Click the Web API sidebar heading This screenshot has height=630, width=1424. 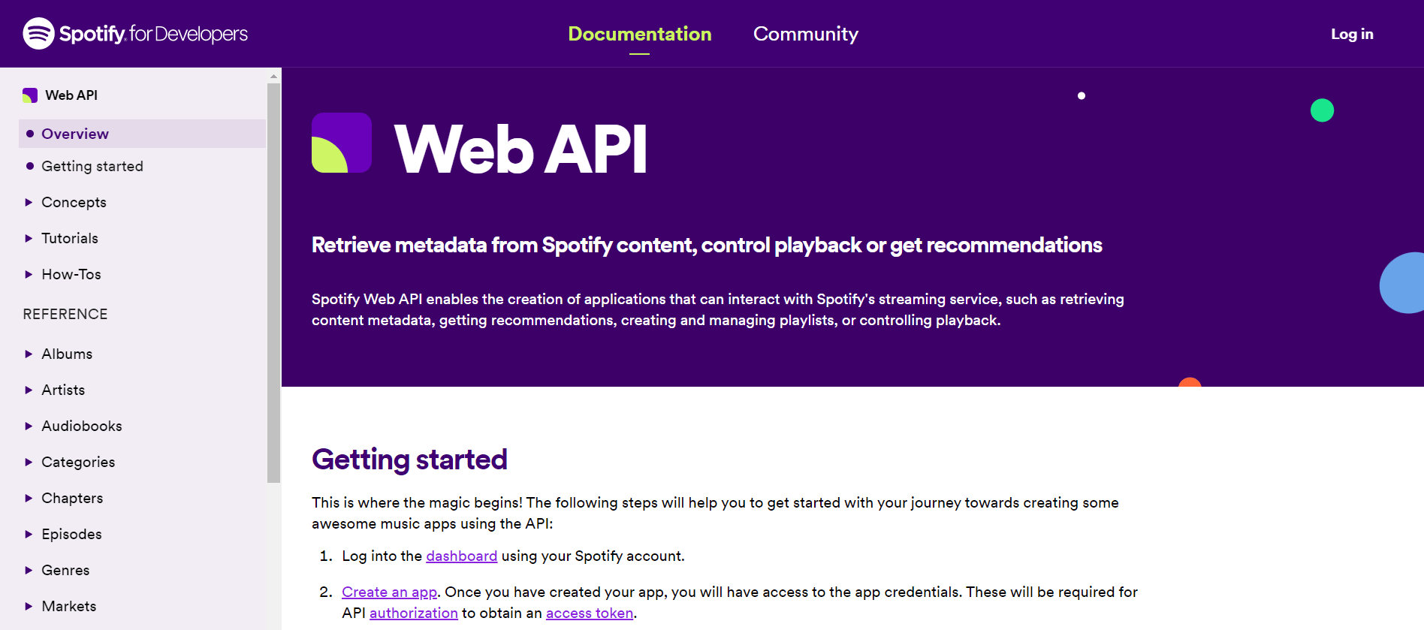tap(71, 95)
